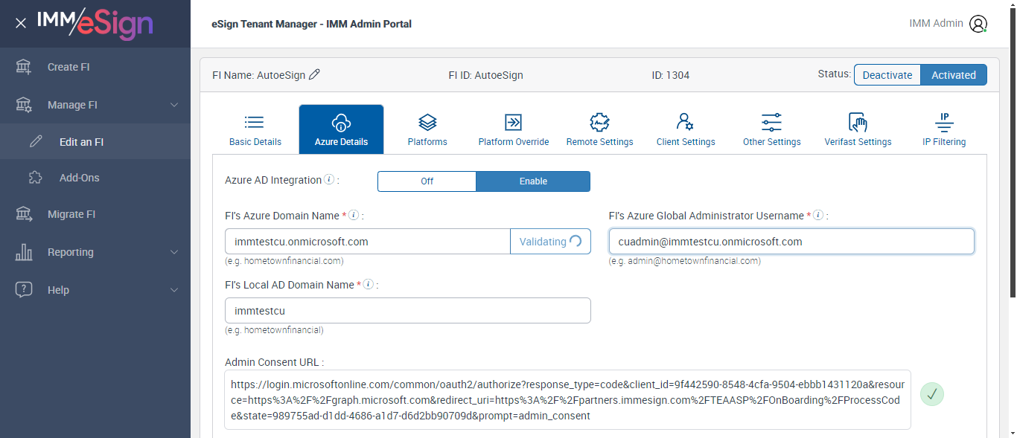Image resolution: width=1017 pixels, height=438 pixels.
Task: Click the 'ID: 1304' text
Action: (x=670, y=75)
